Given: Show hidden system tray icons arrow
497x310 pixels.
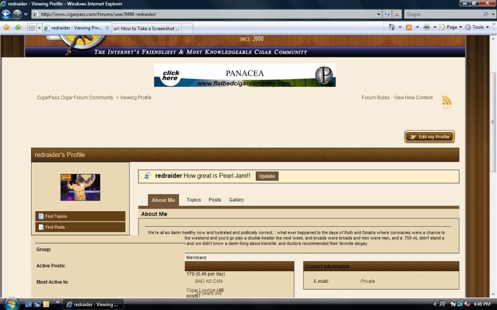Looking at the screenshot, I should pyautogui.click(x=435, y=304).
